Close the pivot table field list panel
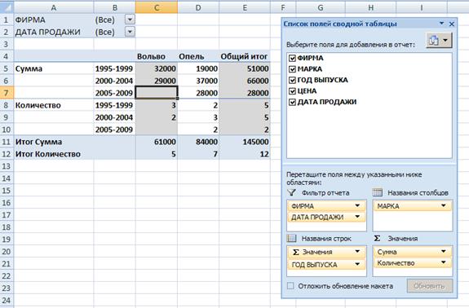The image size is (469, 308). 452,24
